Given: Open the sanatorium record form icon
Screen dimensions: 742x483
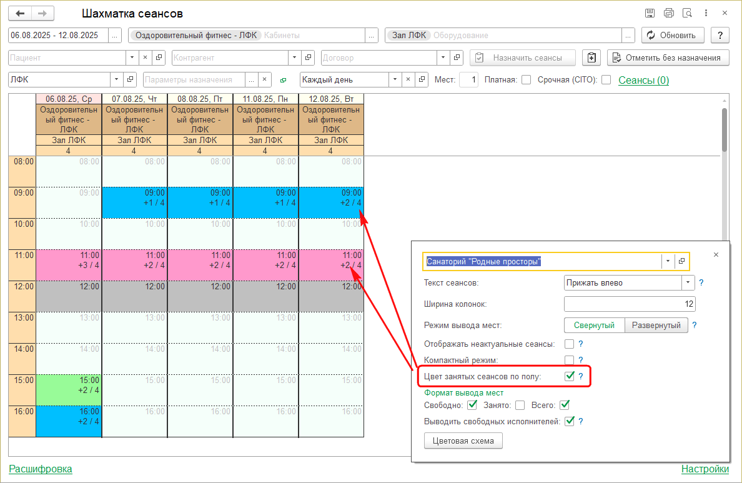Looking at the screenshot, I should coord(681,261).
